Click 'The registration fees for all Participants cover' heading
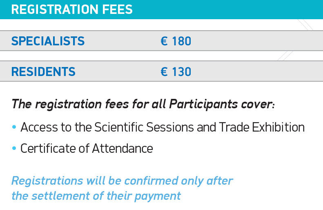323x210 pixels. [x=143, y=104]
